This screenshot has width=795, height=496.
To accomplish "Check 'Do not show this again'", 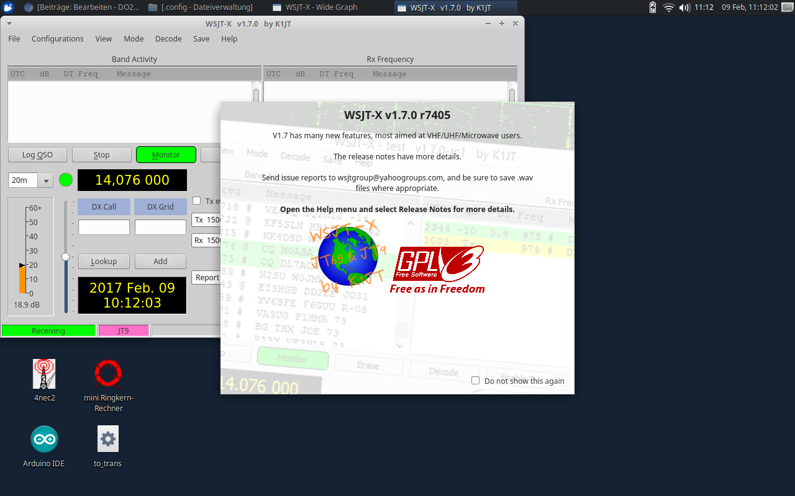I will click(x=476, y=381).
